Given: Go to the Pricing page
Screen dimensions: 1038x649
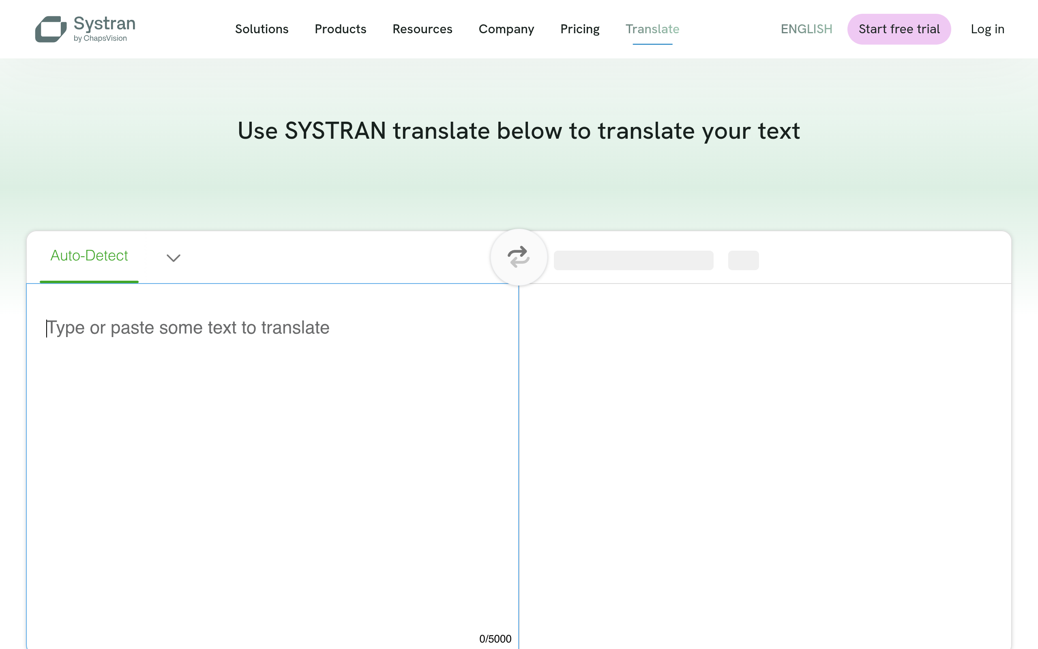Looking at the screenshot, I should 579,29.
